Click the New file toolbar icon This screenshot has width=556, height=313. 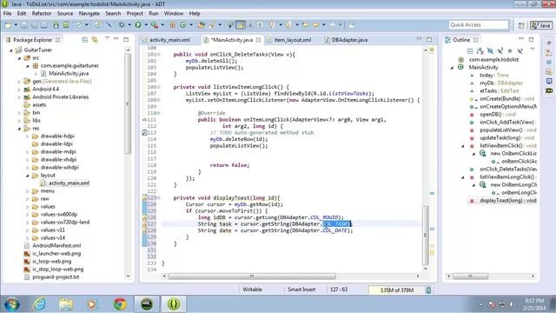pyautogui.click(x=8, y=25)
